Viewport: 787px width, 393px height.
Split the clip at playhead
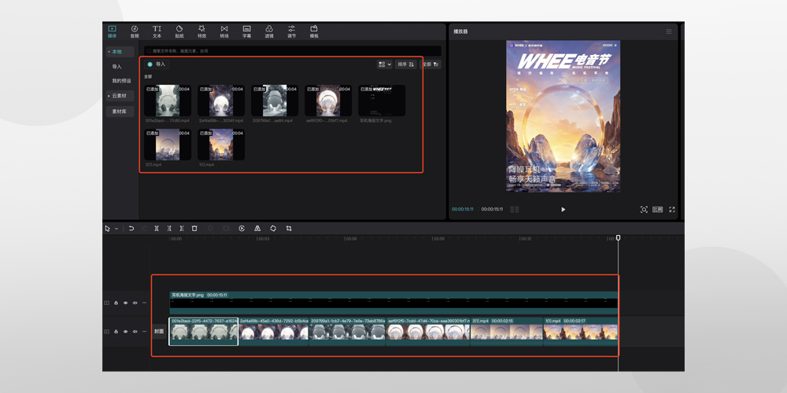click(157, 229)
